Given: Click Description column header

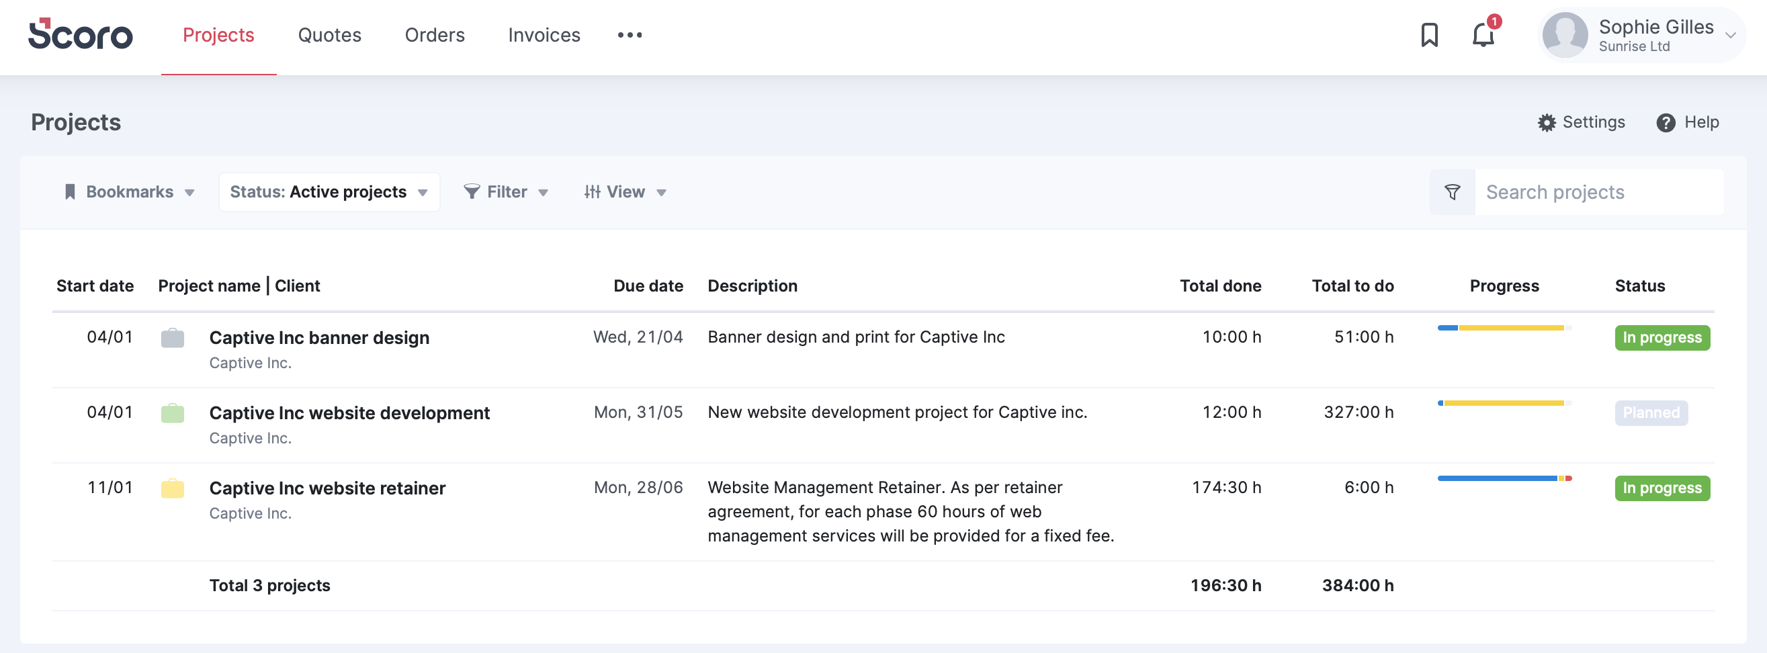Looking at the screenshot, I should click(752, 286).
